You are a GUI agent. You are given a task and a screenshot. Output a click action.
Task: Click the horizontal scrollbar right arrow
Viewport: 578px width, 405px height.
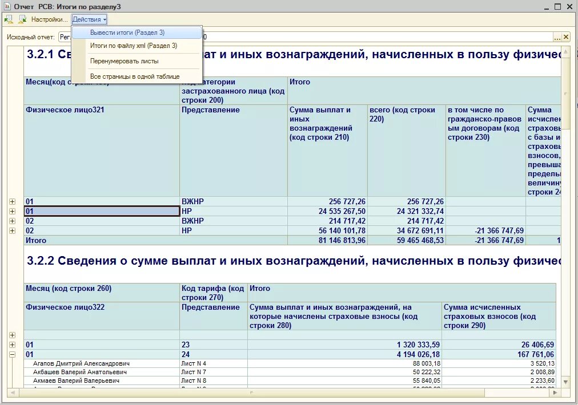(556, 393)
